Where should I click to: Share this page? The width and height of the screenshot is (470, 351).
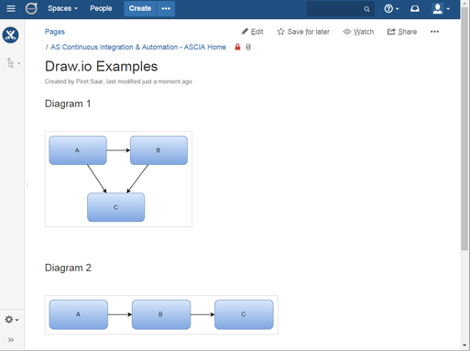[x=402, y=32]
